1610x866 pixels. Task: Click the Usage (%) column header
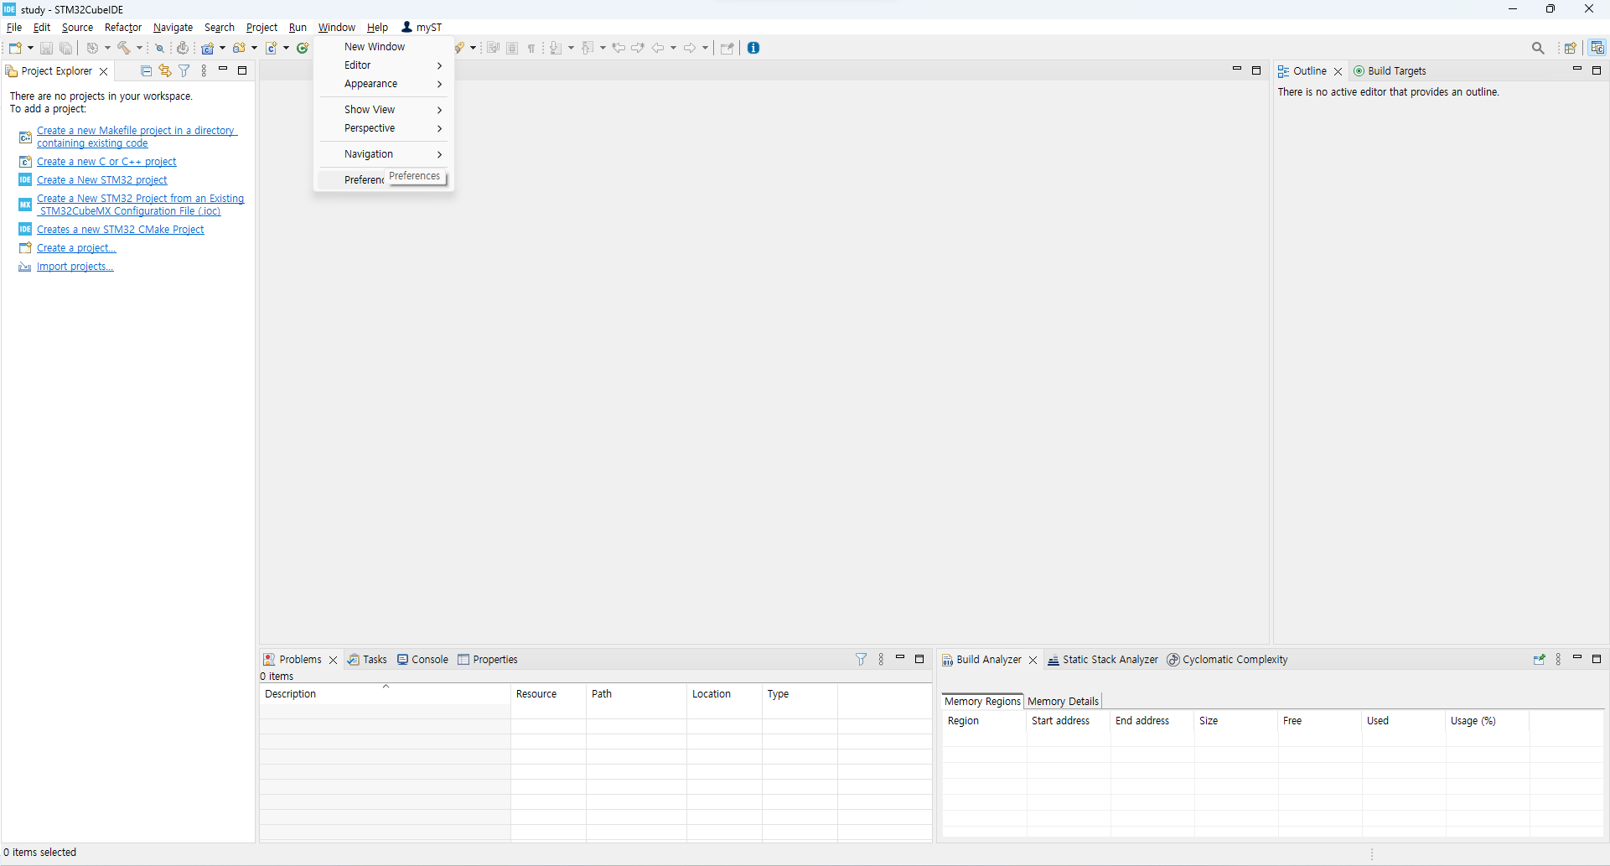pos(1488,721)
